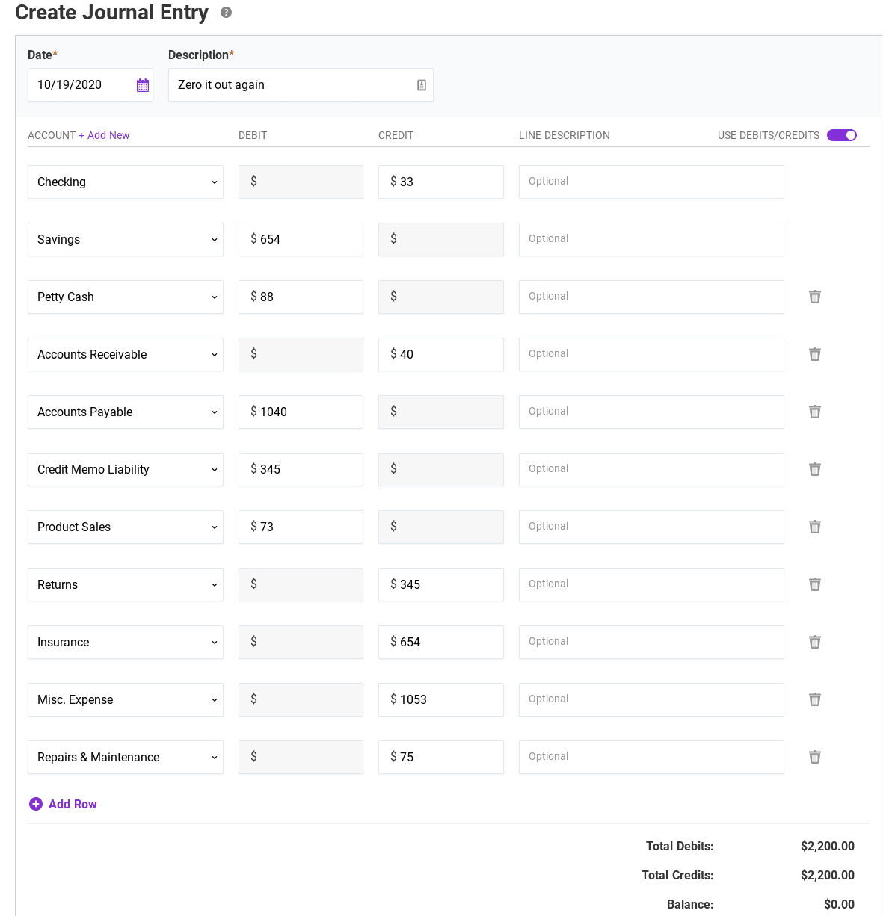
Task: Click the CREDIT column header
Action: [396, 136]
